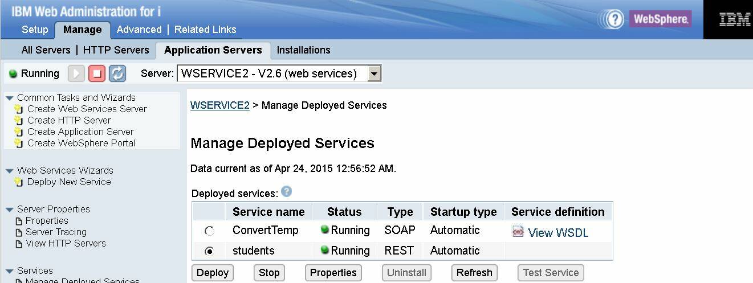Click the WebSphere logo
Image resolution: width=753 pixels, height=283 pixels.
tap(660, 19)
